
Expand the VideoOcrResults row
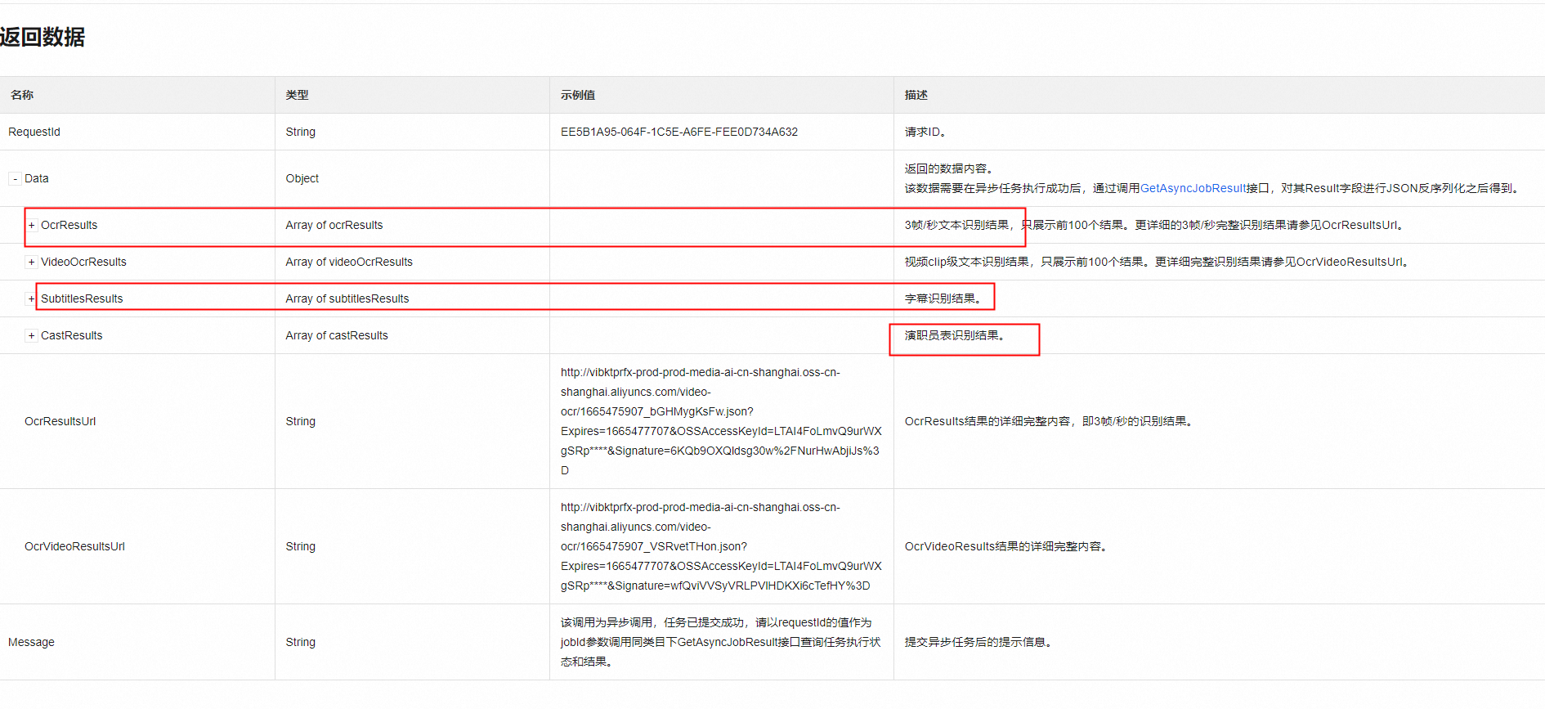pos(31,262)
